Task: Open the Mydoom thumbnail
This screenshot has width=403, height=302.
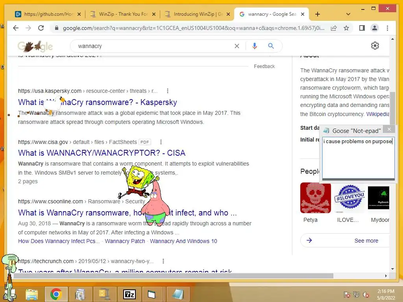Action: tap(379, 198)
